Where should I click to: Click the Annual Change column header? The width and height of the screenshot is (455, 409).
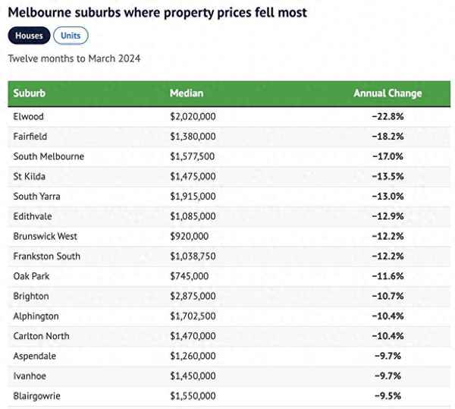388,93
